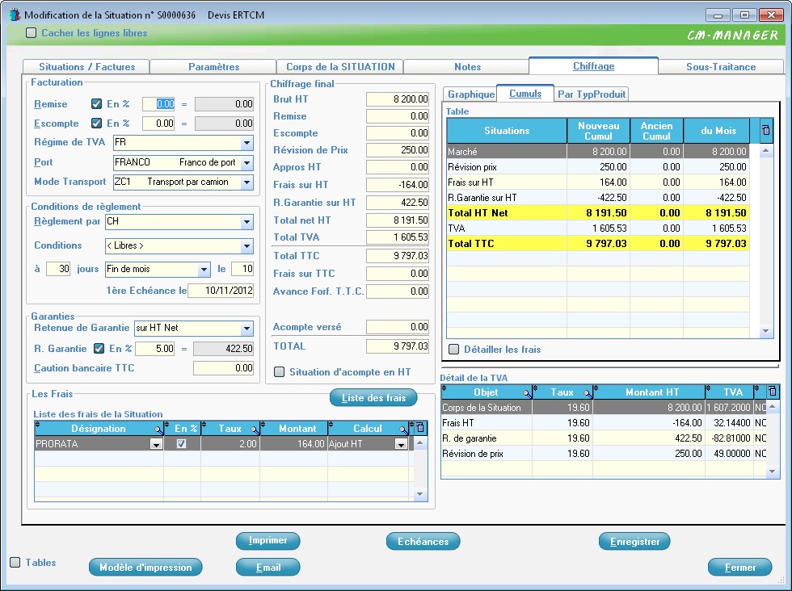Screen dimensions: 792x591
Task: Click the Echéances button
Action: pos(423,541)
